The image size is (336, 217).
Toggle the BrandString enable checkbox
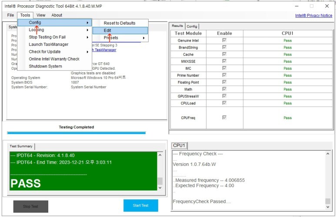(224, 47)
